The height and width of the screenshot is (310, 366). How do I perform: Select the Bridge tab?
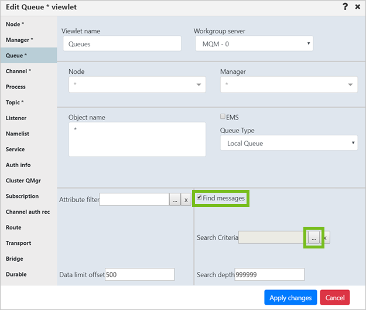coord(29,259)
